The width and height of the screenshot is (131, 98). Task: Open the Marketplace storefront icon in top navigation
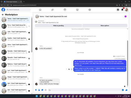pos(77,10)
